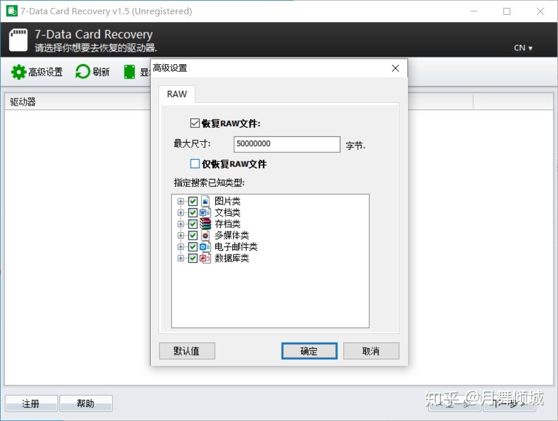Expand the 多媒体类 tree node
Image resolution: width=558 pixels, height=421 pixels.
(x=181, y=235)
